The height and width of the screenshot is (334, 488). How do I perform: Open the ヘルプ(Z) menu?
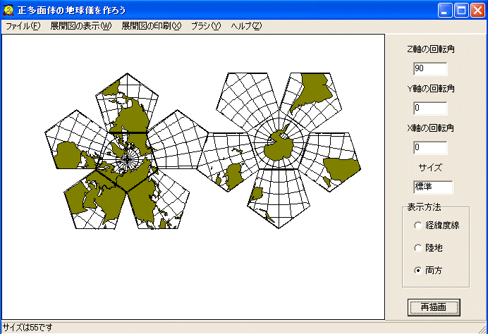pos(246,26)
